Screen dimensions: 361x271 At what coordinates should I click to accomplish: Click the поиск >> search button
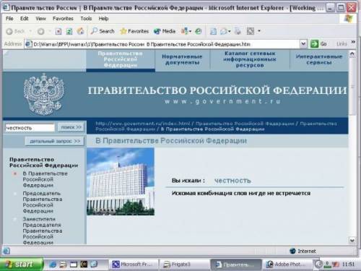point(71,127)
